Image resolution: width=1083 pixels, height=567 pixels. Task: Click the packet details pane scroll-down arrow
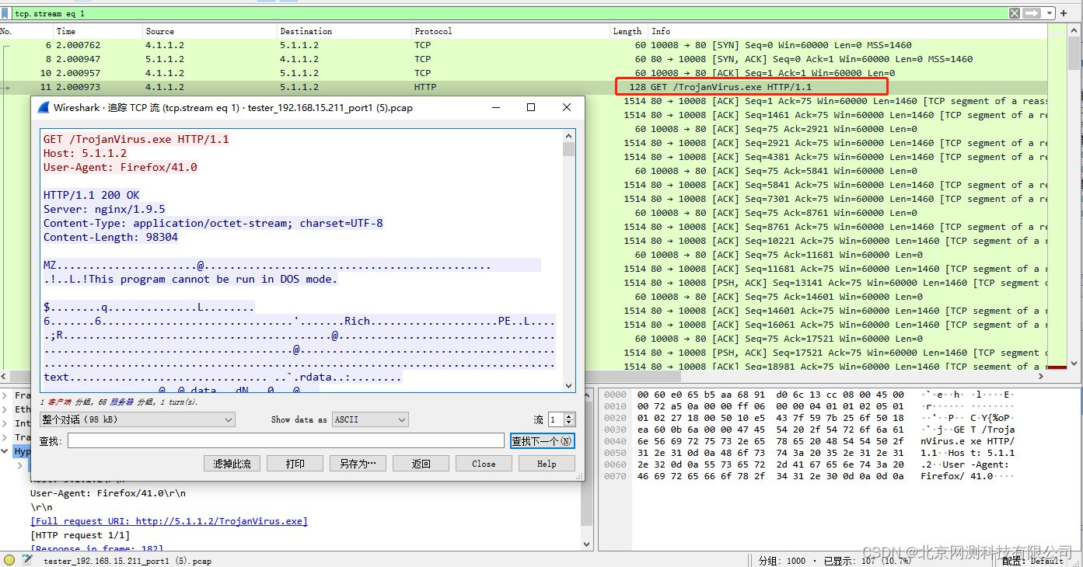click(x=587, y=545)
